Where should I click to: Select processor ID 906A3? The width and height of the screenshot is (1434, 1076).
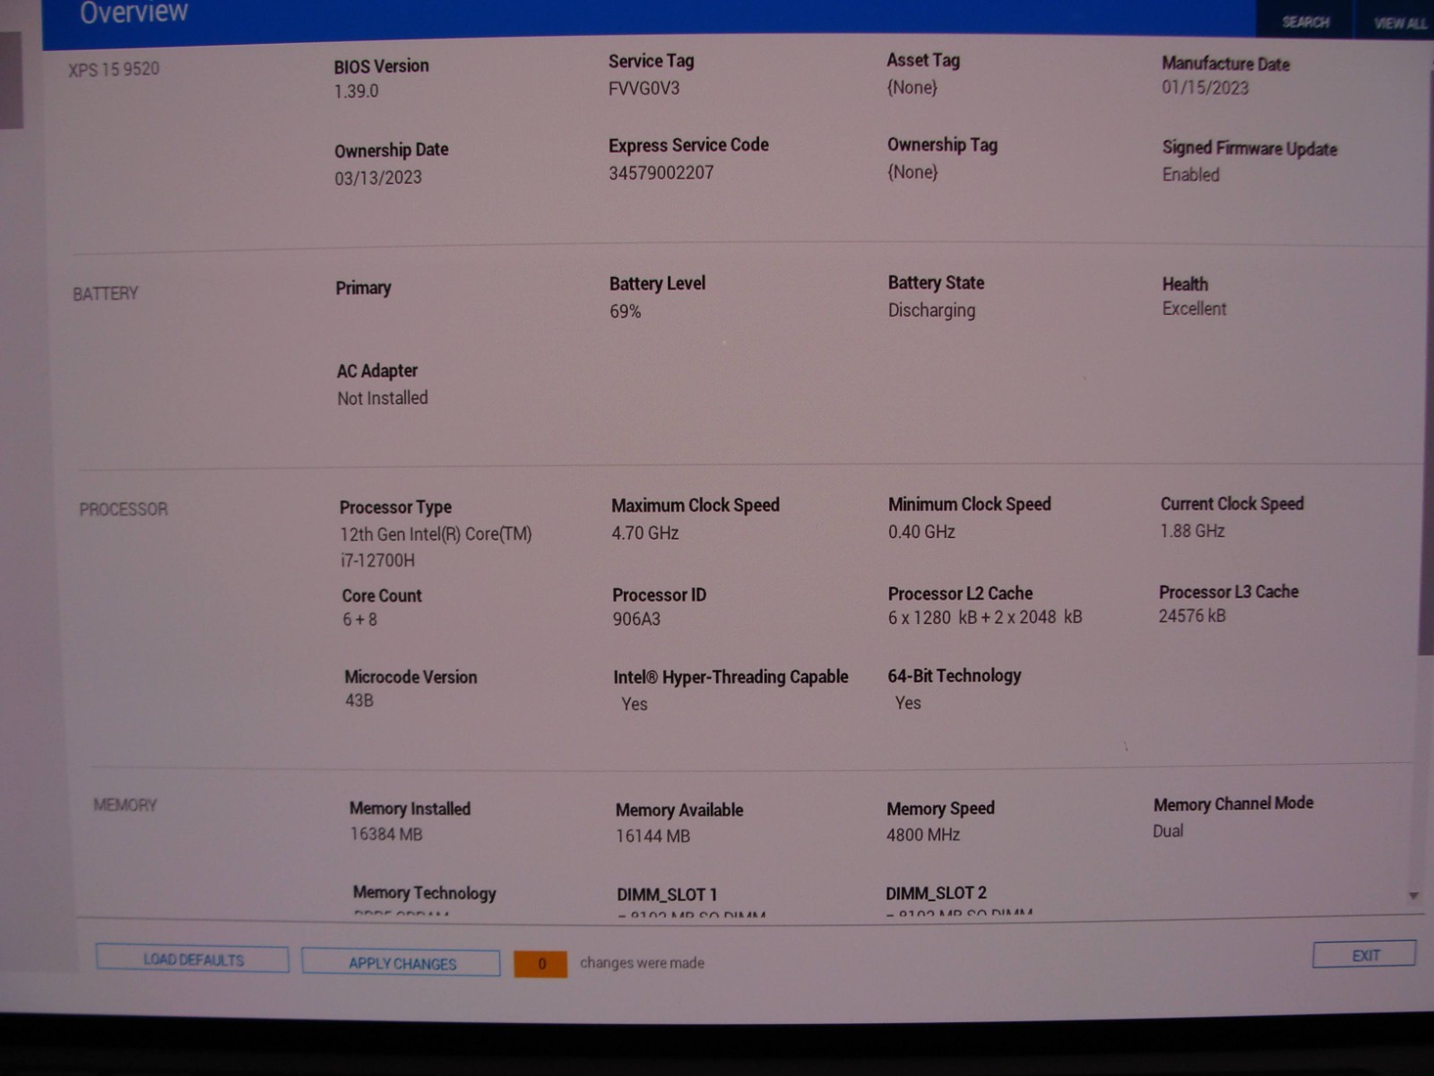636,619
